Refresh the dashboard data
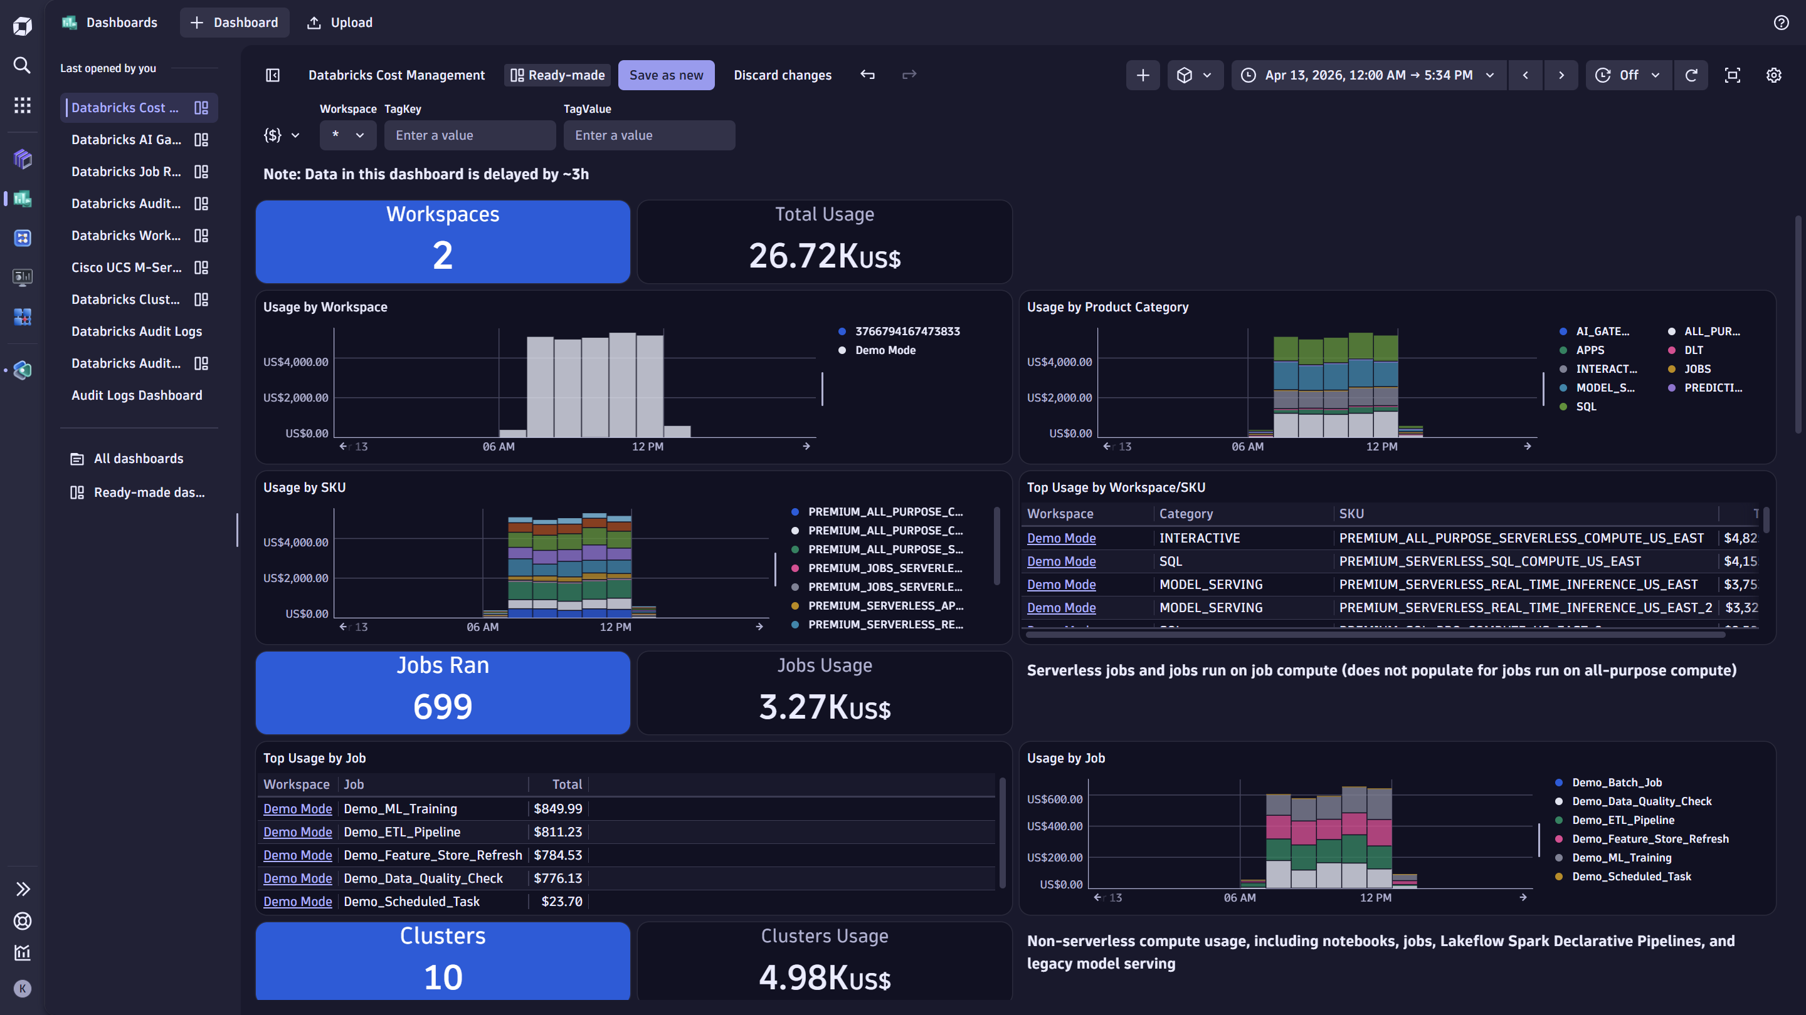The image size is (1806, 1015). (x=1692, y=75)
